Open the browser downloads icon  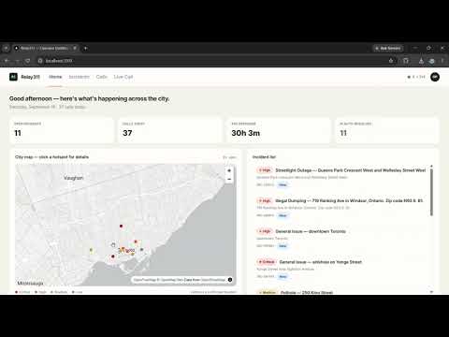[421, 61]
